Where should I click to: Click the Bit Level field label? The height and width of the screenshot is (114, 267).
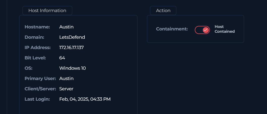35,58
